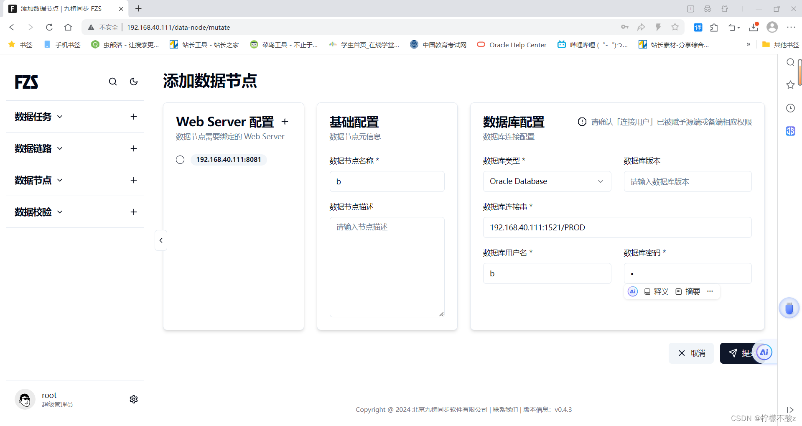Click the 数据节点描述 description textarea
The height and width of the screenshot is (426, 802).
[x=387, y=266]
